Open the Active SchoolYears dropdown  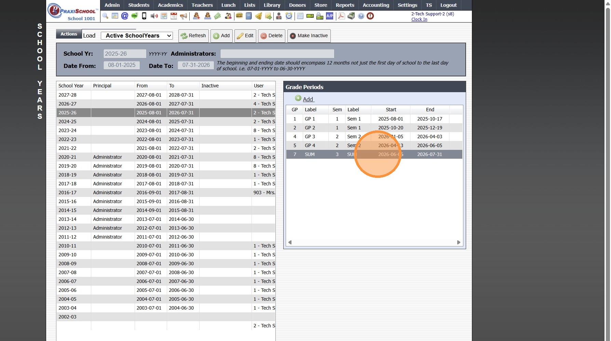pos(137,36)
